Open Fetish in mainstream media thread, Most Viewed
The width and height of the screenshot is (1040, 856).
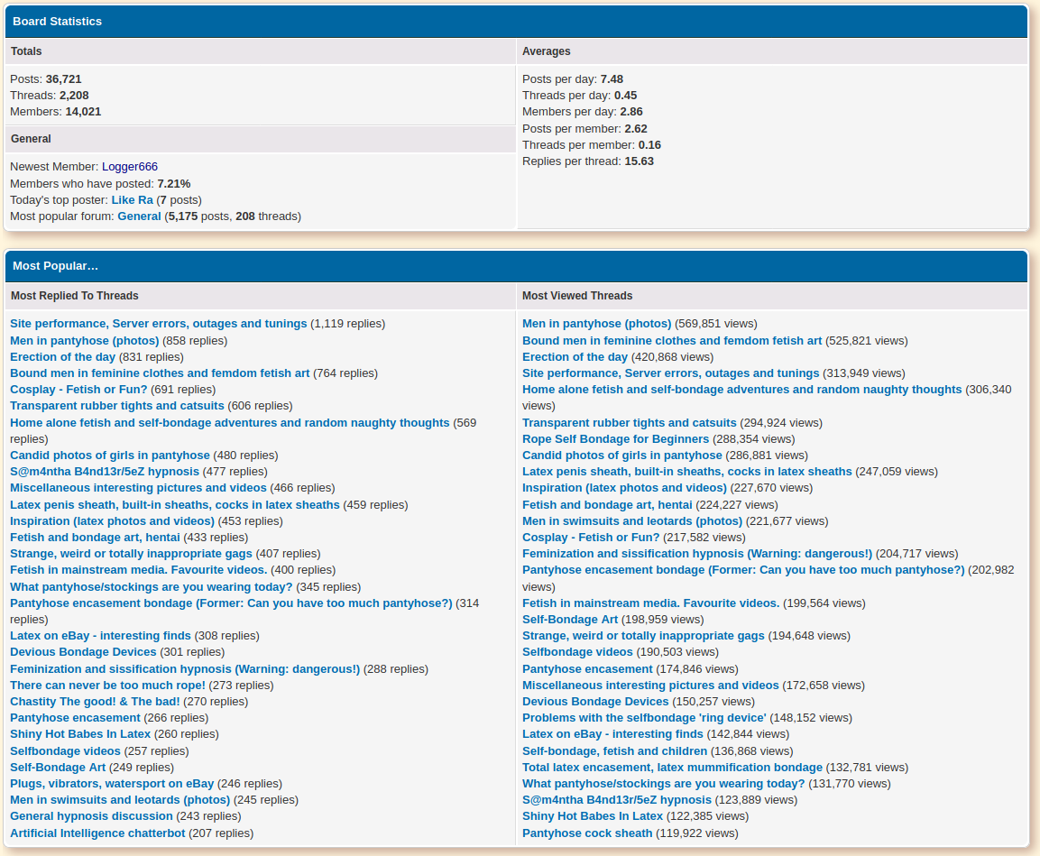(x=650, y=603)
